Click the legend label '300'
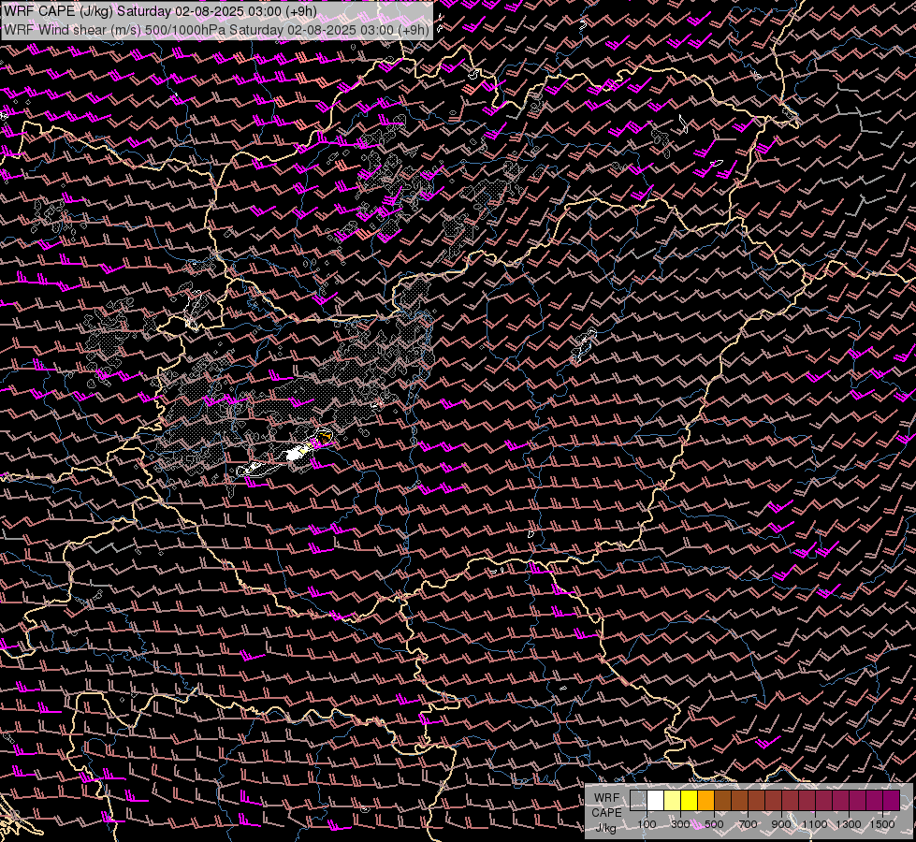The image size is (916, 842). [680, 824]
